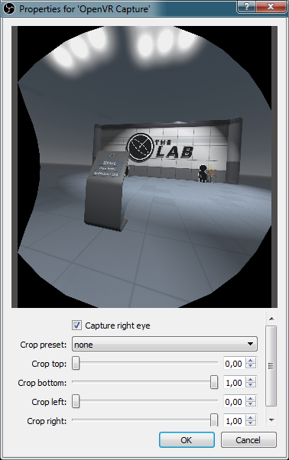Focus the Crop left value field
The height and width of the screenshot is (460, 289).
(234, 402)
